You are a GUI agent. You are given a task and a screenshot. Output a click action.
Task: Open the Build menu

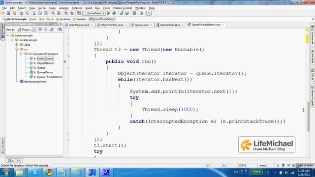pyautogui.click(x=89, y=8)
